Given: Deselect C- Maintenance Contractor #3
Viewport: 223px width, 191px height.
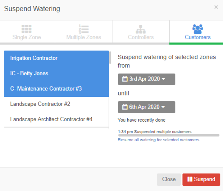Looking at the screenshot, I should pos(46,89).
